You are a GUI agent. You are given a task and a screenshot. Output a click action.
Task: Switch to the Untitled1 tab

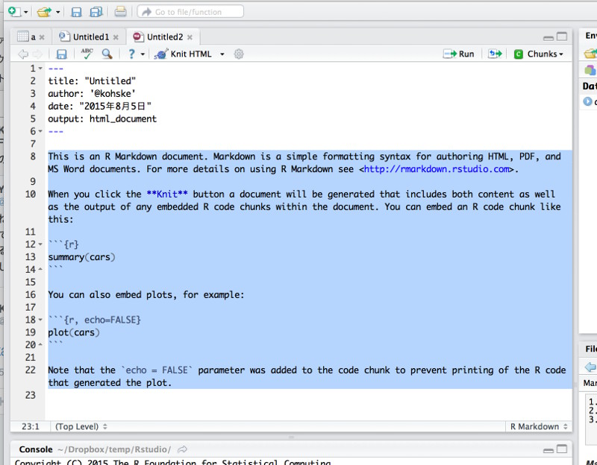click(84, 37)
